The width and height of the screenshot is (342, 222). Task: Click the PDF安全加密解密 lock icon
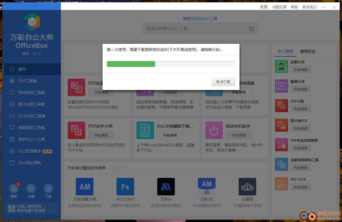click(x=281, y=145)
